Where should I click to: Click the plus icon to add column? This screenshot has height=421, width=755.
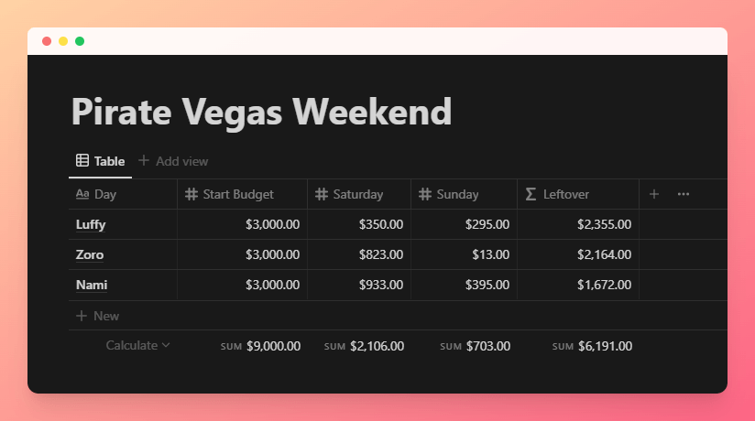(x=654, y=194)
